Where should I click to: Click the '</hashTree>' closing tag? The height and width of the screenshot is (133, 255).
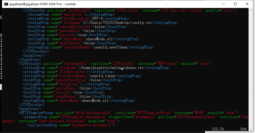coord(30,59)
